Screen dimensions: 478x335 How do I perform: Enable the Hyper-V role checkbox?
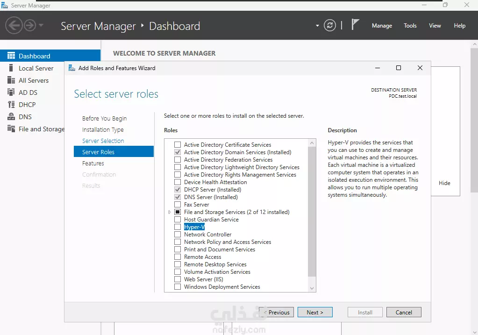(x=178, y=227)
